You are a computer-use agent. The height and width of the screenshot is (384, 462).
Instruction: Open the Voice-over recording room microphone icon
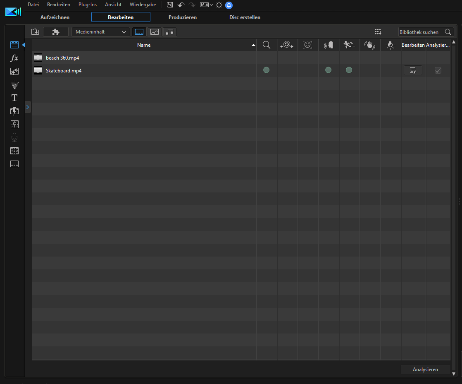coord(14,137)
